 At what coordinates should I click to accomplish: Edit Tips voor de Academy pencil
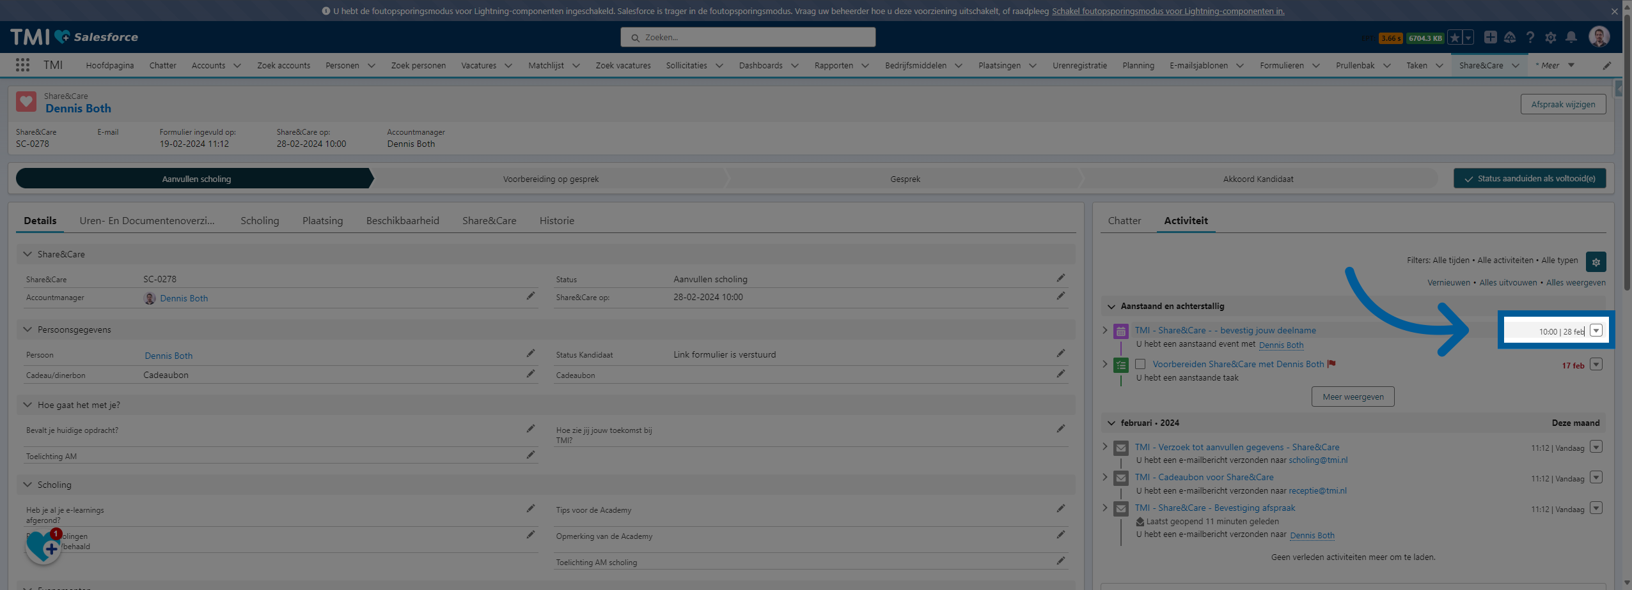[1060, 508]
